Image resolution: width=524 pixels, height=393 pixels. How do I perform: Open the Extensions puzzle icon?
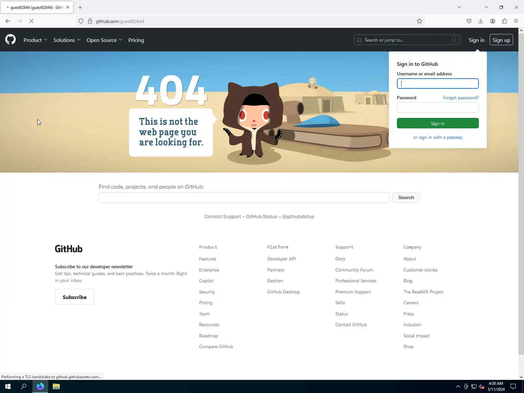(504, 21)
